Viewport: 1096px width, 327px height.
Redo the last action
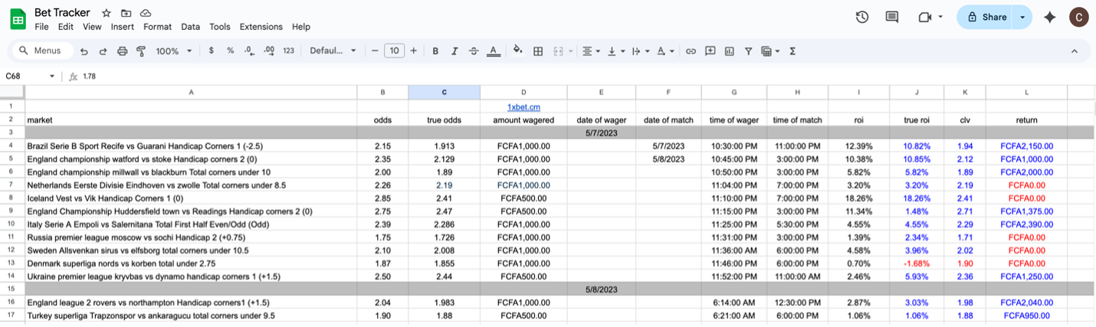click(103, 51)
